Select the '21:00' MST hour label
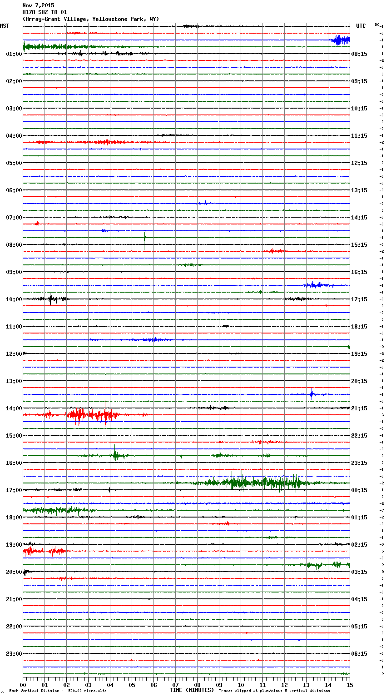The width and height of the screenshot is (386, 697). tap(14, 599)
